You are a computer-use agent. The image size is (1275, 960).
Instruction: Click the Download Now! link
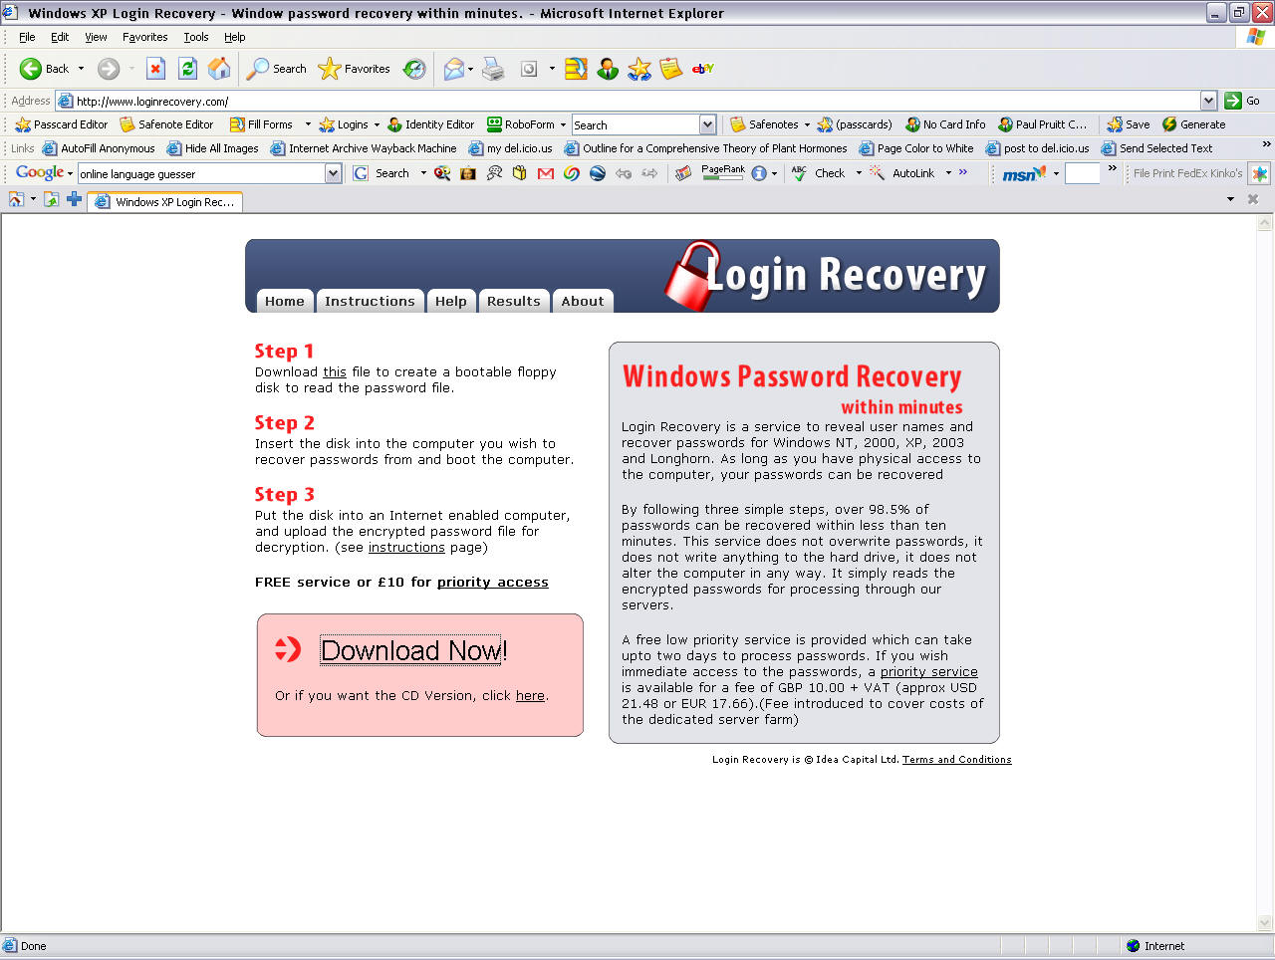pyautogui.click(x=413, y=650)
